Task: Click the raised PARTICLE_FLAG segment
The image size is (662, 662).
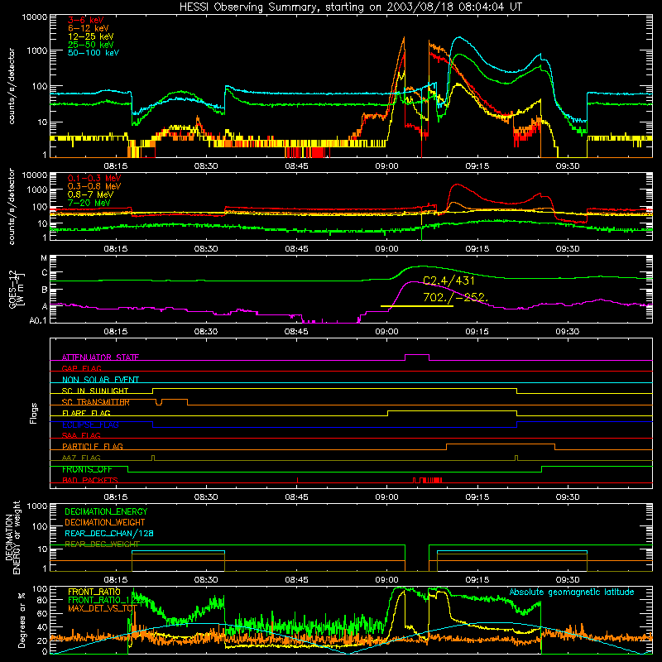Action: pyautogui.click(x=501, y=444)
